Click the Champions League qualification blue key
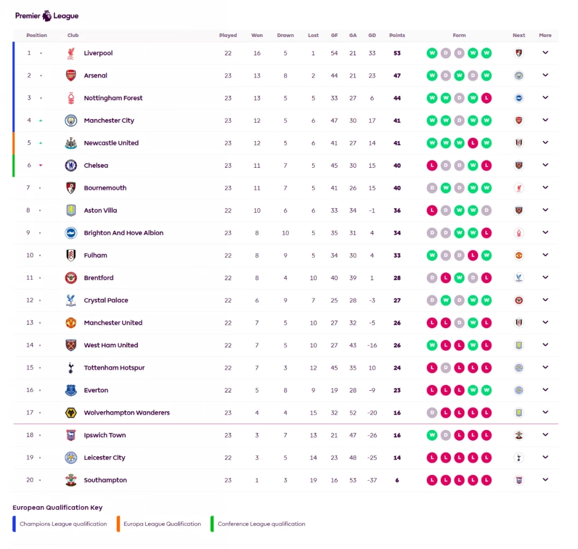The image size is (578, 549). [x=13, y=524]
